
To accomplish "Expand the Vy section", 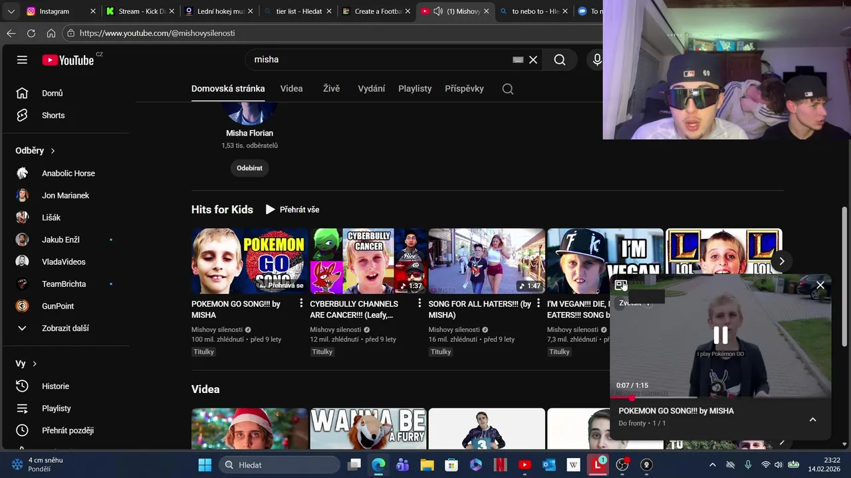I will coord(27,364).
